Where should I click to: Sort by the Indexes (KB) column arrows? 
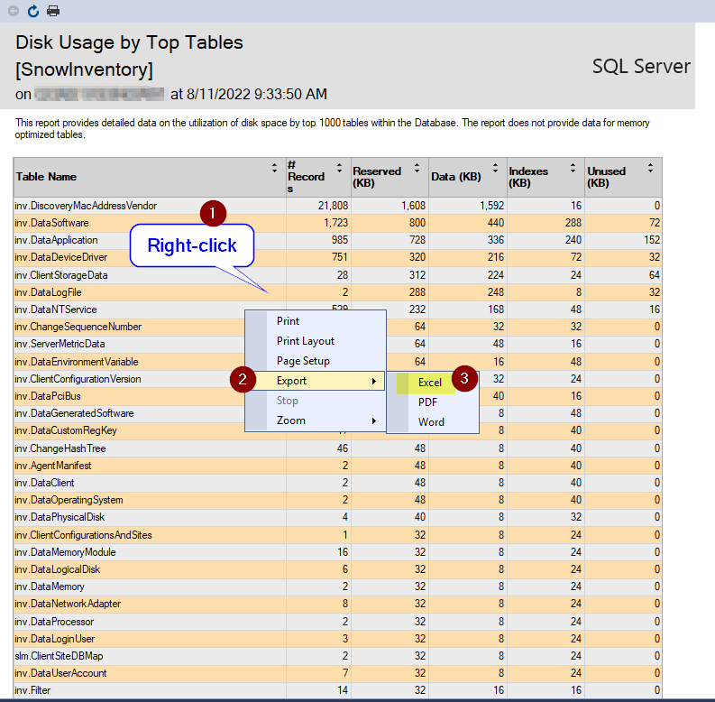click(573, 168)
